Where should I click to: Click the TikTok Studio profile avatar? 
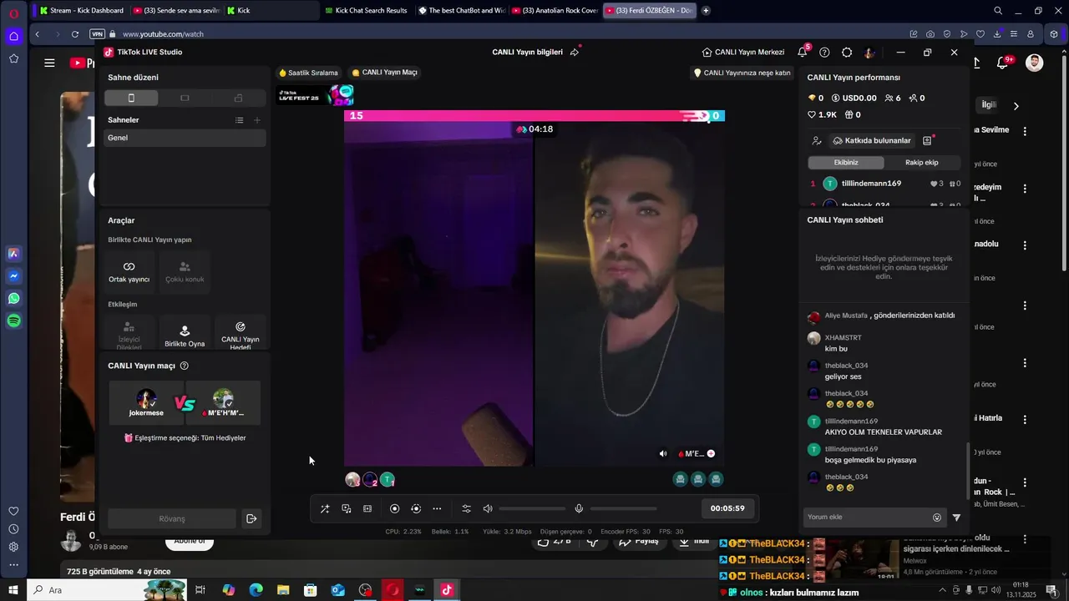tap(869, 52)
